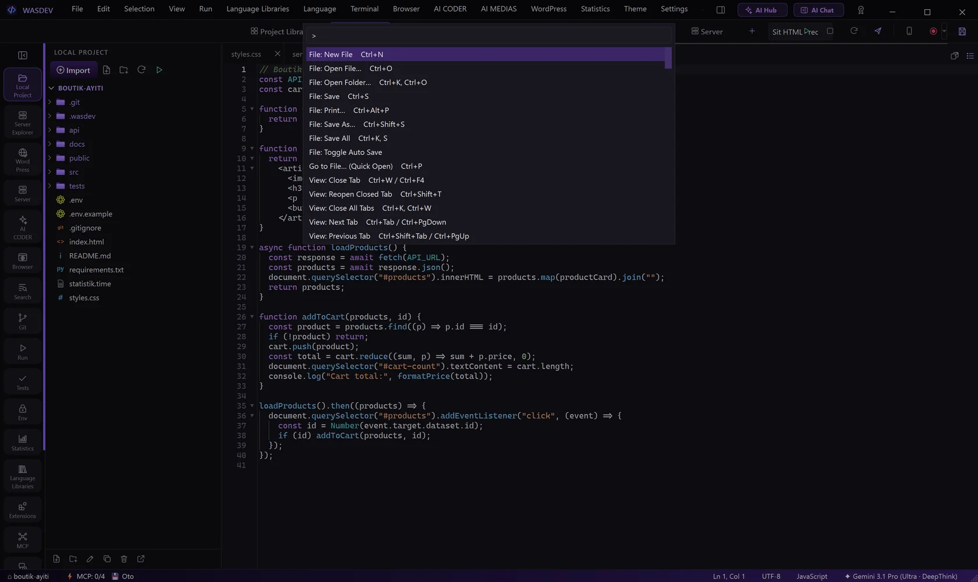Click the paper plane send icon
Screen dimensions: 978x582
(878, 31)
